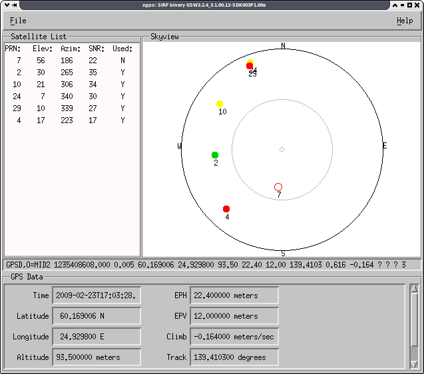Click the skyview center zenith circle

pyautogui.click(x=282, y=149)
